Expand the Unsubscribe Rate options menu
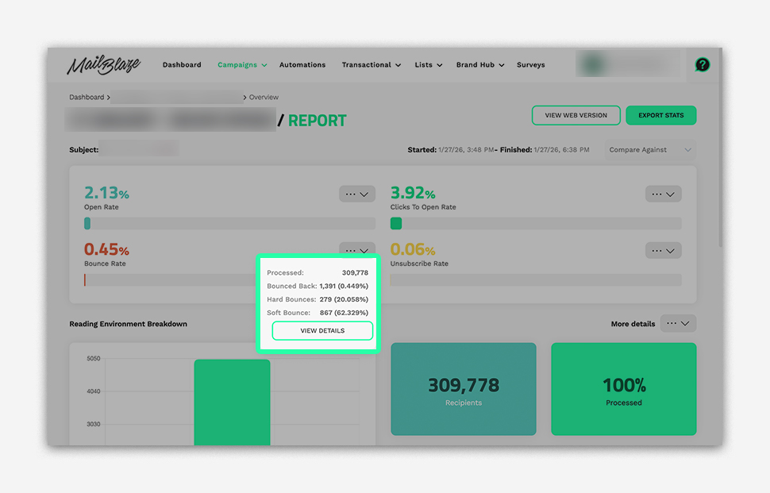This screenshot has width=770, height=493. pos(662,251)
